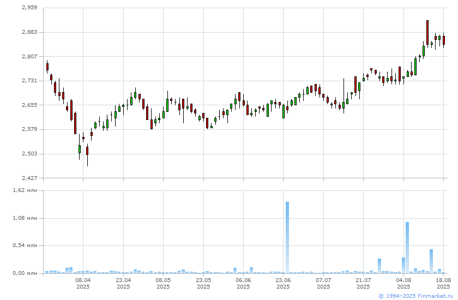Open the Finmarket.ru copyright text
Viewport: 458px width, 300px height.
point(416,296)
